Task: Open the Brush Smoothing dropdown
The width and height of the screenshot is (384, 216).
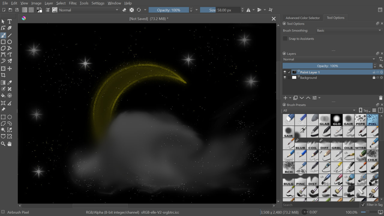Action: [x=349, y=31]
